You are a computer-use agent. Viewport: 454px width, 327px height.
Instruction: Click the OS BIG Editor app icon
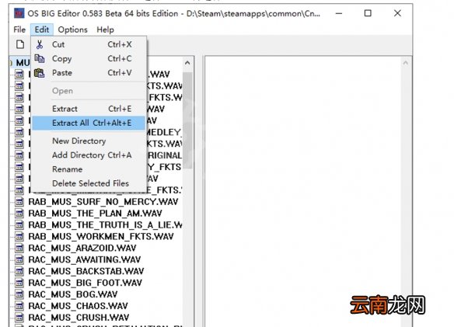pos(19,13)
